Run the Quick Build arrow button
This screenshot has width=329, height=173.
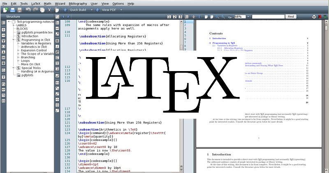click(x=65, y=9)
